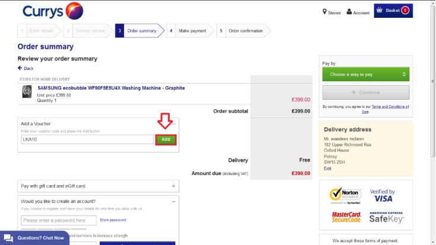Viewport: 436px width, 245px height.
Task: Click the Back arrow link
Action: pos(26,68)
